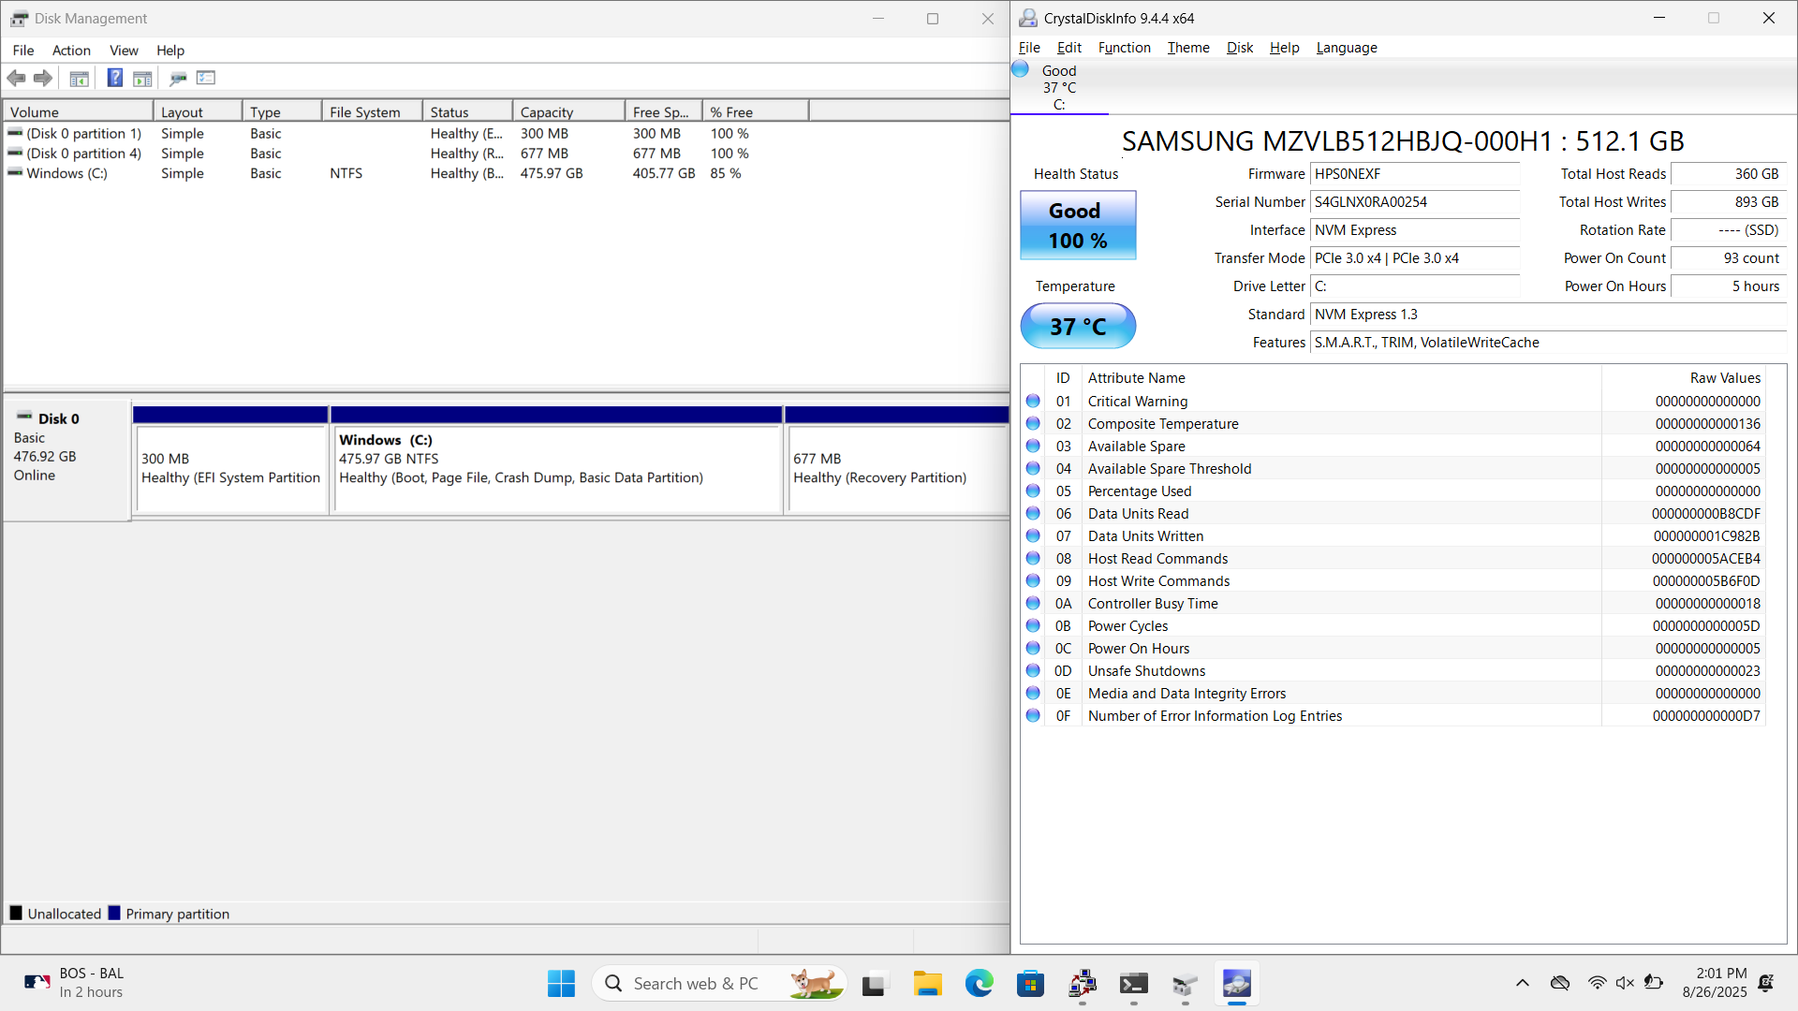Open the Action menu in Disk Management
The image size is (1798, 1011).
pyautogui.click(x=71, y=51)
